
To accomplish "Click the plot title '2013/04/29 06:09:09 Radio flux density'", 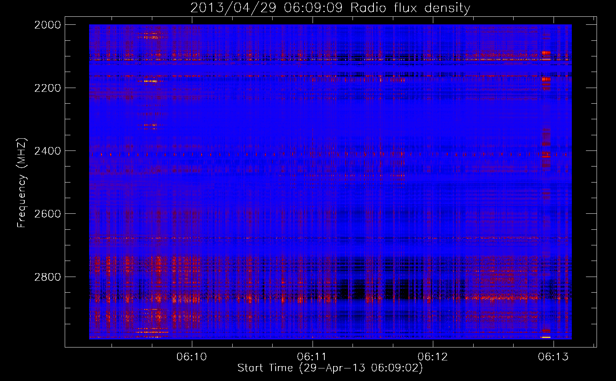I will click(x=330, y=8).
